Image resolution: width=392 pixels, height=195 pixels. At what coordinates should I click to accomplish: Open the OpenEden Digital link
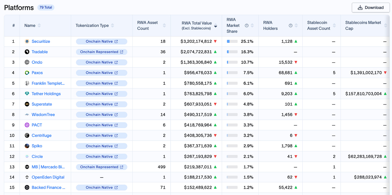point(48,177)
